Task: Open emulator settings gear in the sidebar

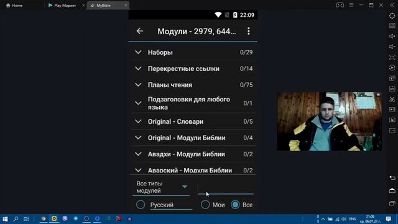Action: click(392, 16)
